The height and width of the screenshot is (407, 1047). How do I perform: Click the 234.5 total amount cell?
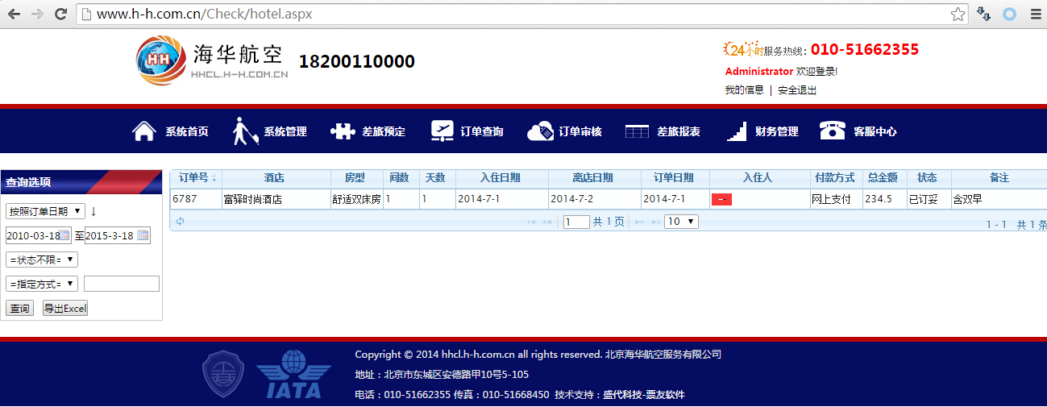click(885, 199)
